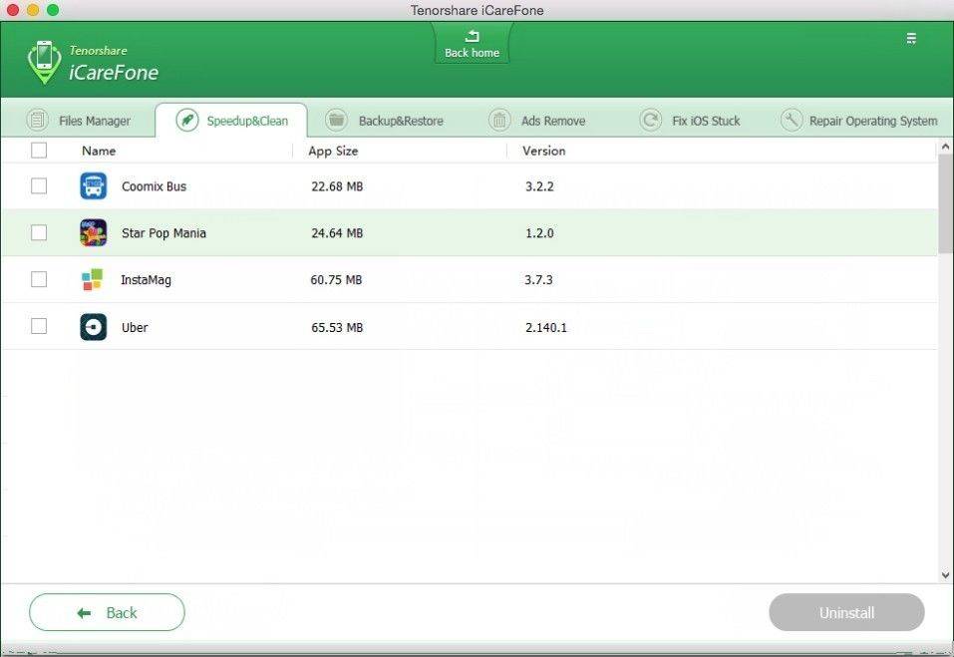The height and width of the screenshot is (657, 954).
Task: Click the Fix iOS Stuck refresh icon
Action: click(x=650, y=120)
